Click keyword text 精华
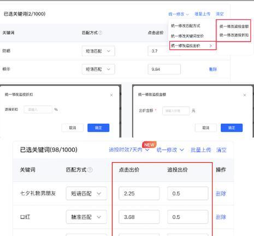Viewport: 254px width, 236px height. pyautogui.click(x=6, y=69)
